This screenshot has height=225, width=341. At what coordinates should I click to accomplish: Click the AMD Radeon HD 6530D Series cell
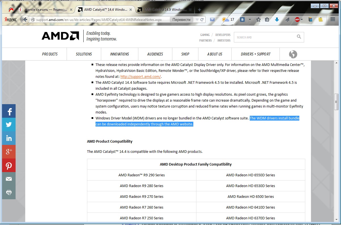pyautogui.click(x=251, y=186)
